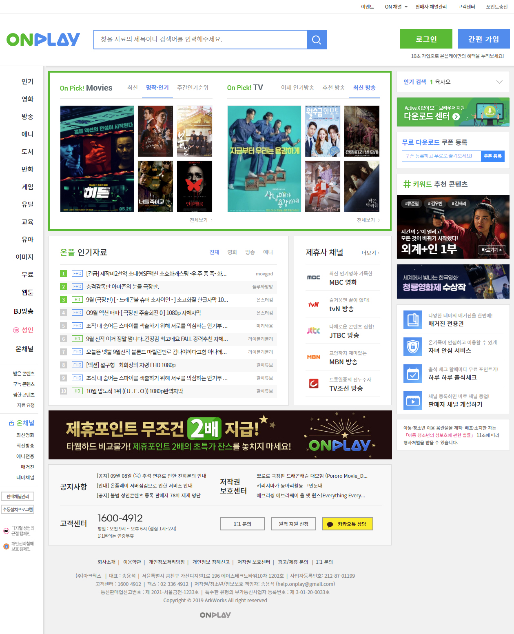Click the JTBC channel logo

pyautogui.click(x=313, y=331)
